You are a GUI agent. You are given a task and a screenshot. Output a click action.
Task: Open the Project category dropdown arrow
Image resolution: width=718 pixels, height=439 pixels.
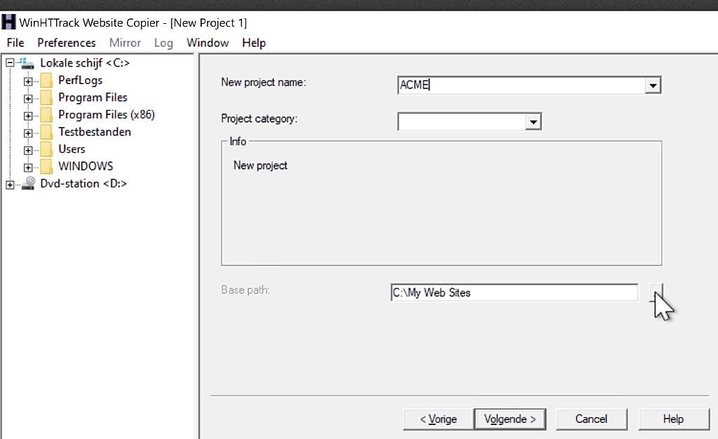click(x=533, y=122)
